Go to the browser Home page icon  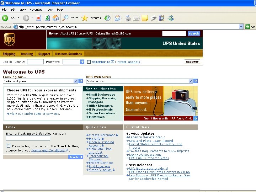(x=55, y=18)
